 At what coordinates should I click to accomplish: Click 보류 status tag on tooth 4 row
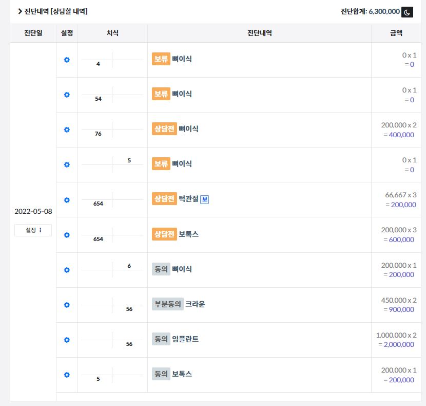(161, 59)
